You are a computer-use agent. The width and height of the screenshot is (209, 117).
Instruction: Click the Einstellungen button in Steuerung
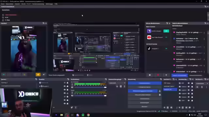click(145, 103)
